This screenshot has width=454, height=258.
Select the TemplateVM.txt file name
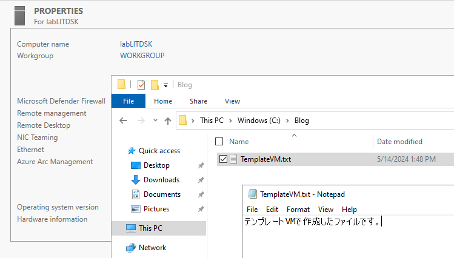click(x=265, y=159)
